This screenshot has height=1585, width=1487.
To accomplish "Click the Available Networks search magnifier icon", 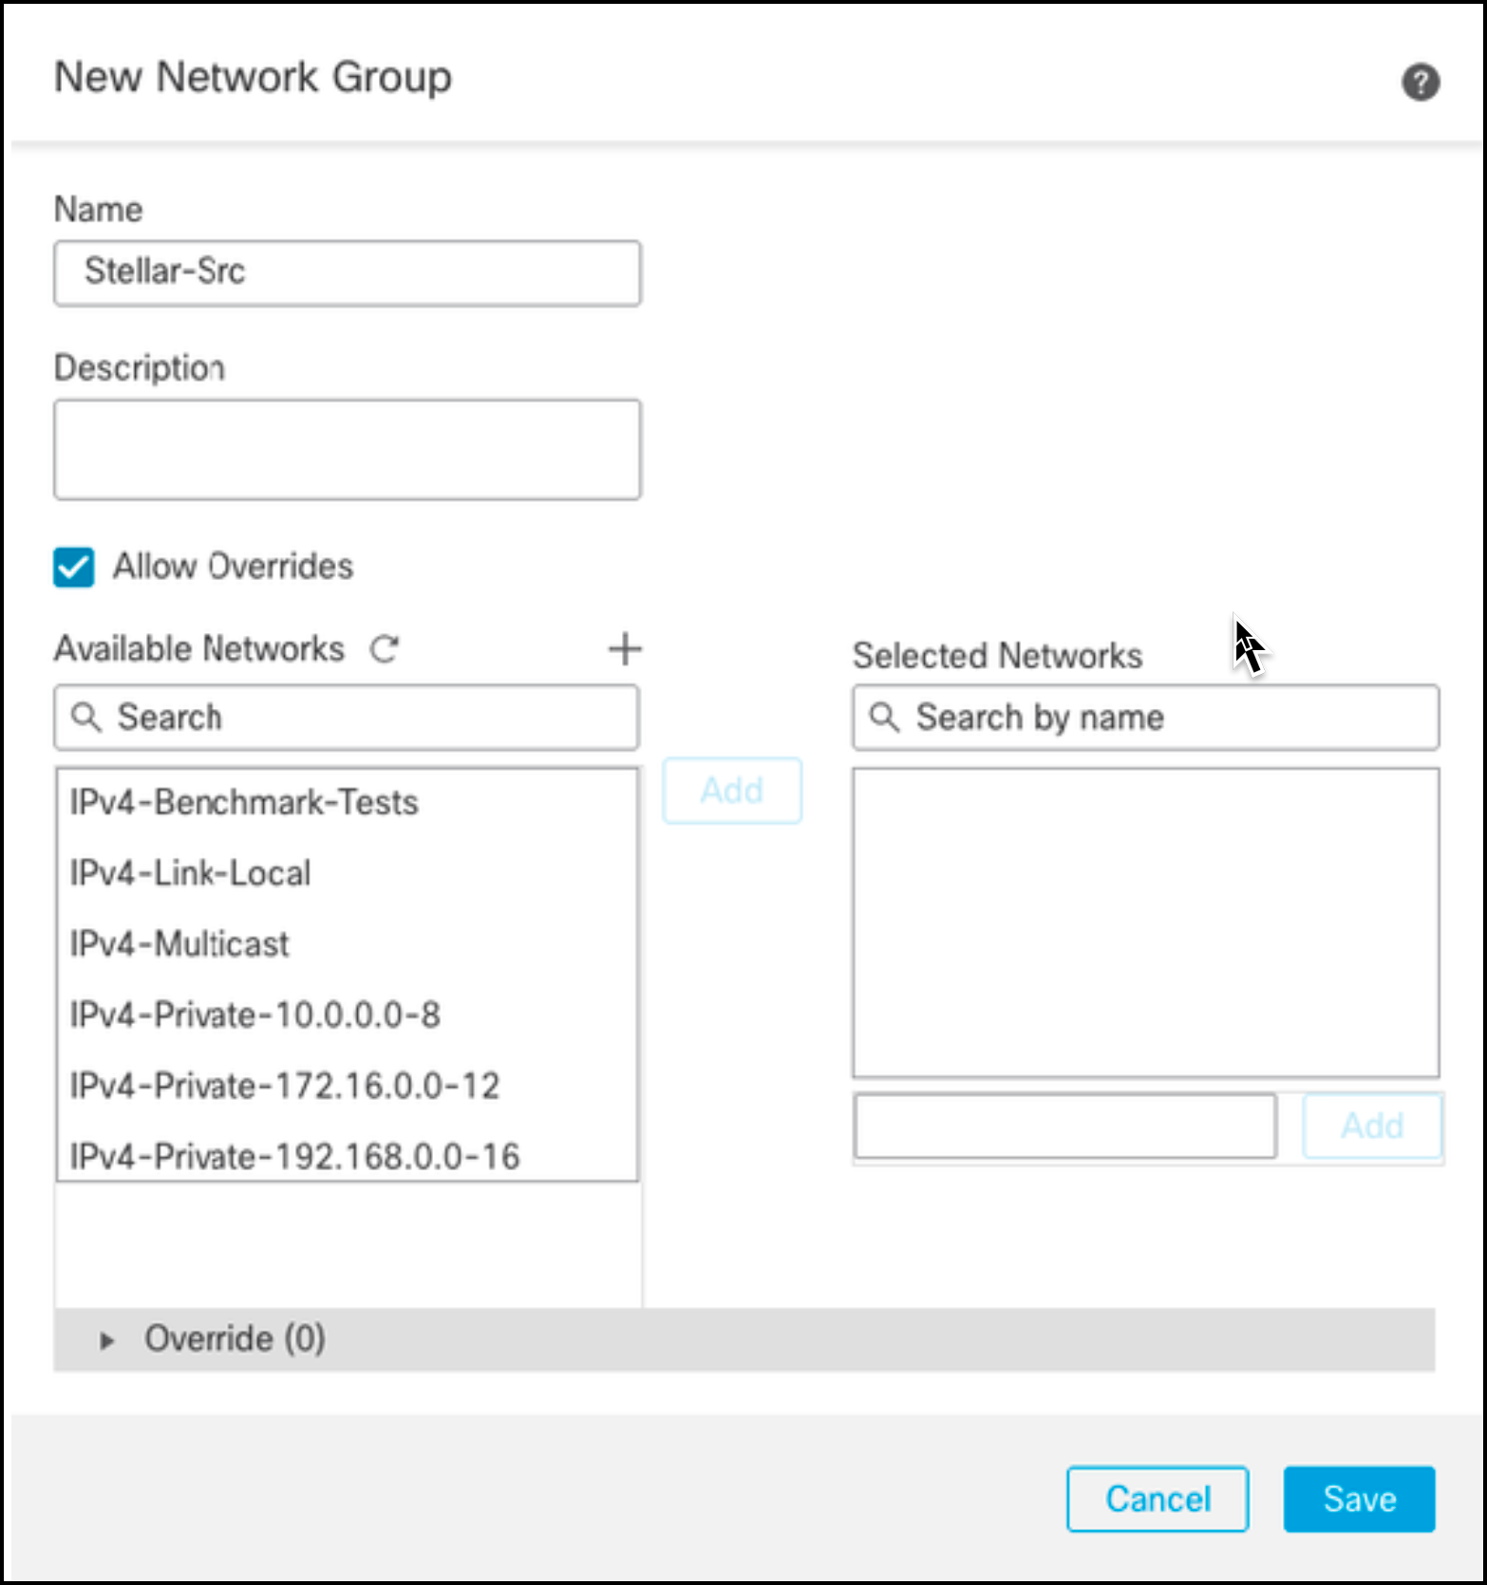I will 86,718.
